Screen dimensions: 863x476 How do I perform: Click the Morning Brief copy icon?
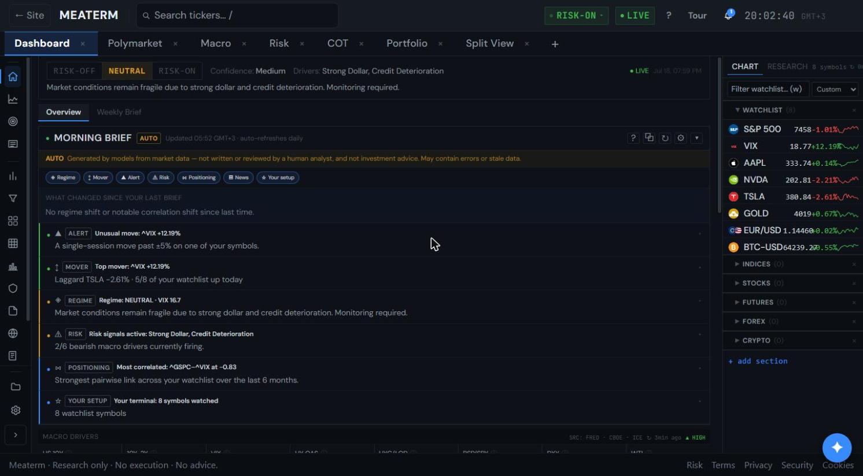point(649,138)
